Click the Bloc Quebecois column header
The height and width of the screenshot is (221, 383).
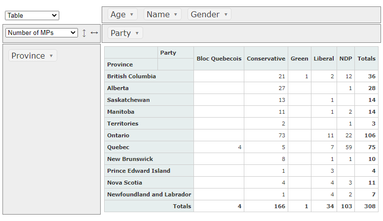click(x=219, y=59)
